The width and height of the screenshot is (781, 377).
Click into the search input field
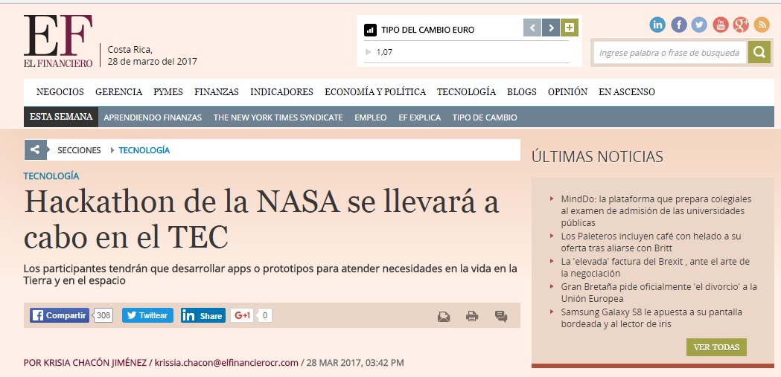(669, 52)
